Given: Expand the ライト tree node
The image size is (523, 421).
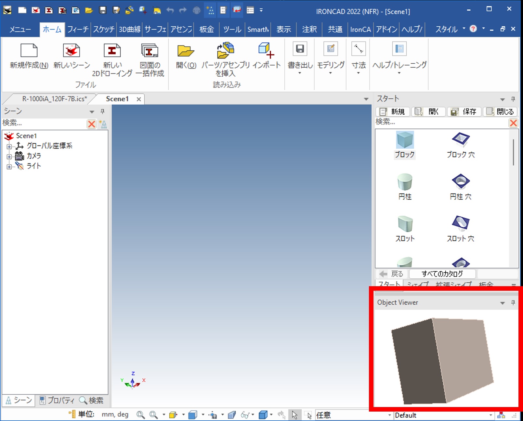Looking at the screenshot, I should [x=9, y=167].
